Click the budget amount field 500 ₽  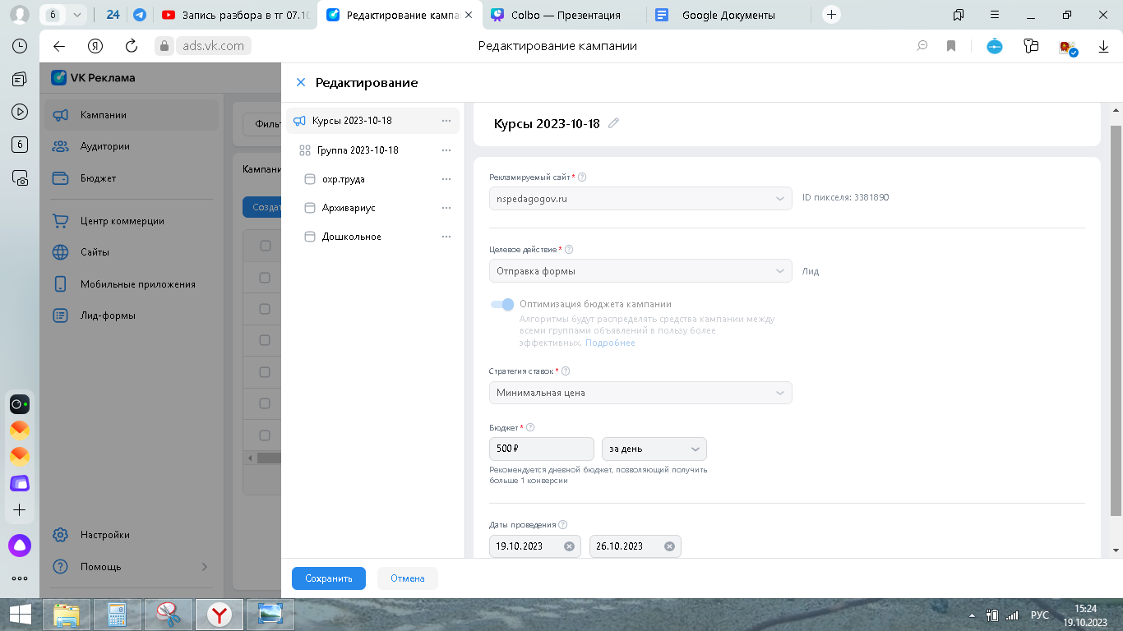pos(541,449)
